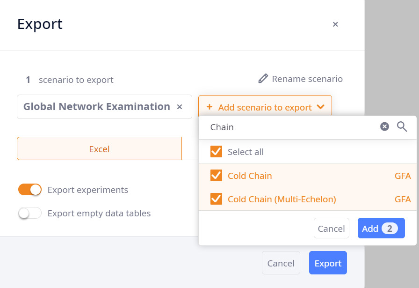Close the Export dialog
Screen dimensions: 419x288
click(x=335, y=24)
